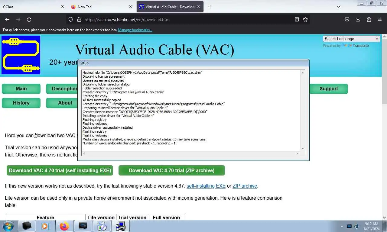List all tabs dropdown arrow

tap(339, 7)
